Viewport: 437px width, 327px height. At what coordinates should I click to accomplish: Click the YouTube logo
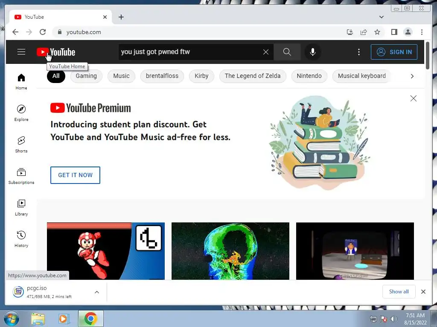56,52
